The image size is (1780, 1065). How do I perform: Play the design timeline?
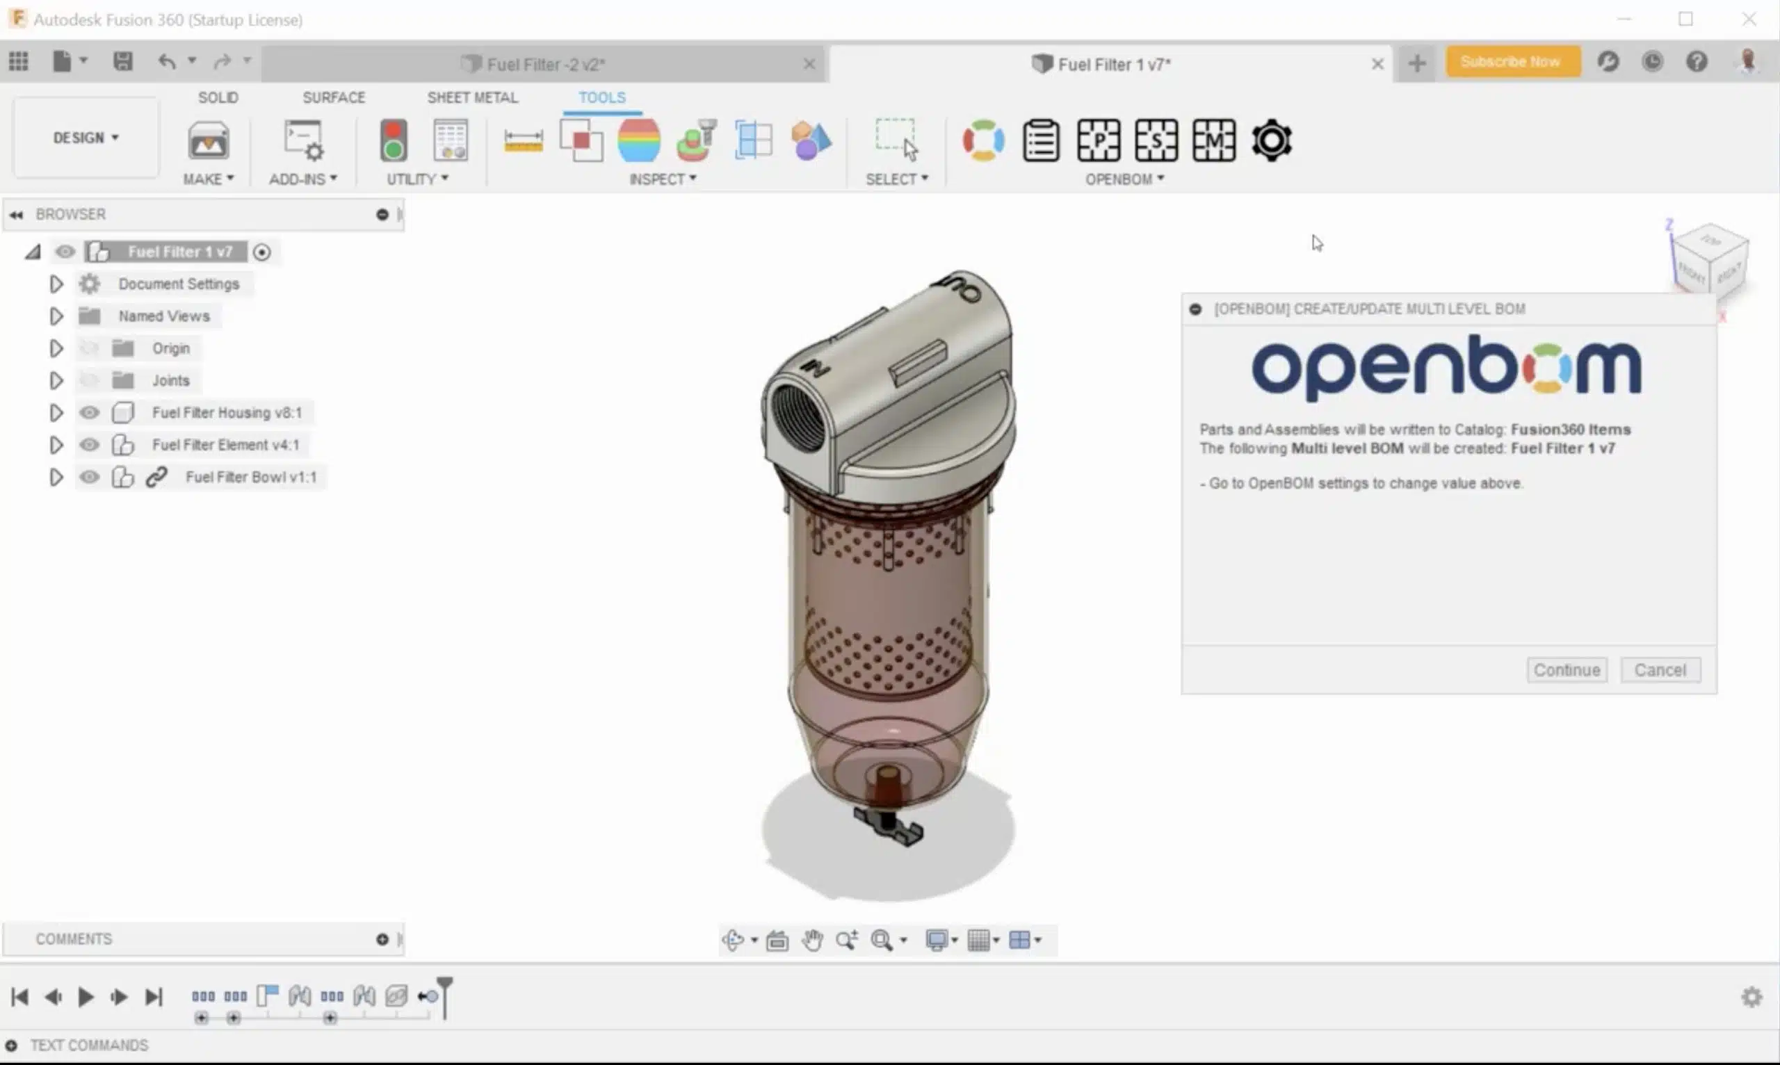(x=86, y=997)
